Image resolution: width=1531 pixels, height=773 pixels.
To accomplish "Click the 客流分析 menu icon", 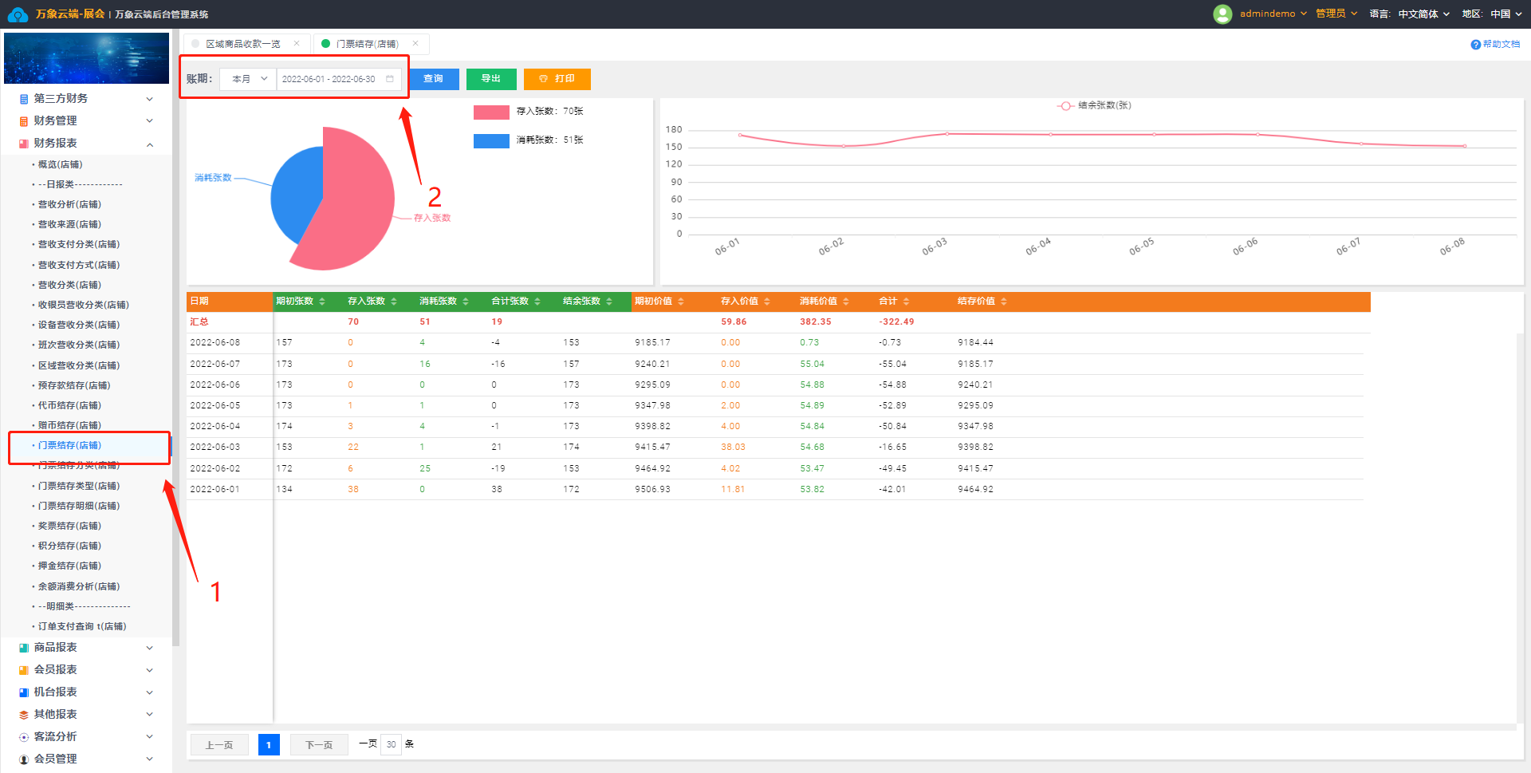I will (24, 737).
